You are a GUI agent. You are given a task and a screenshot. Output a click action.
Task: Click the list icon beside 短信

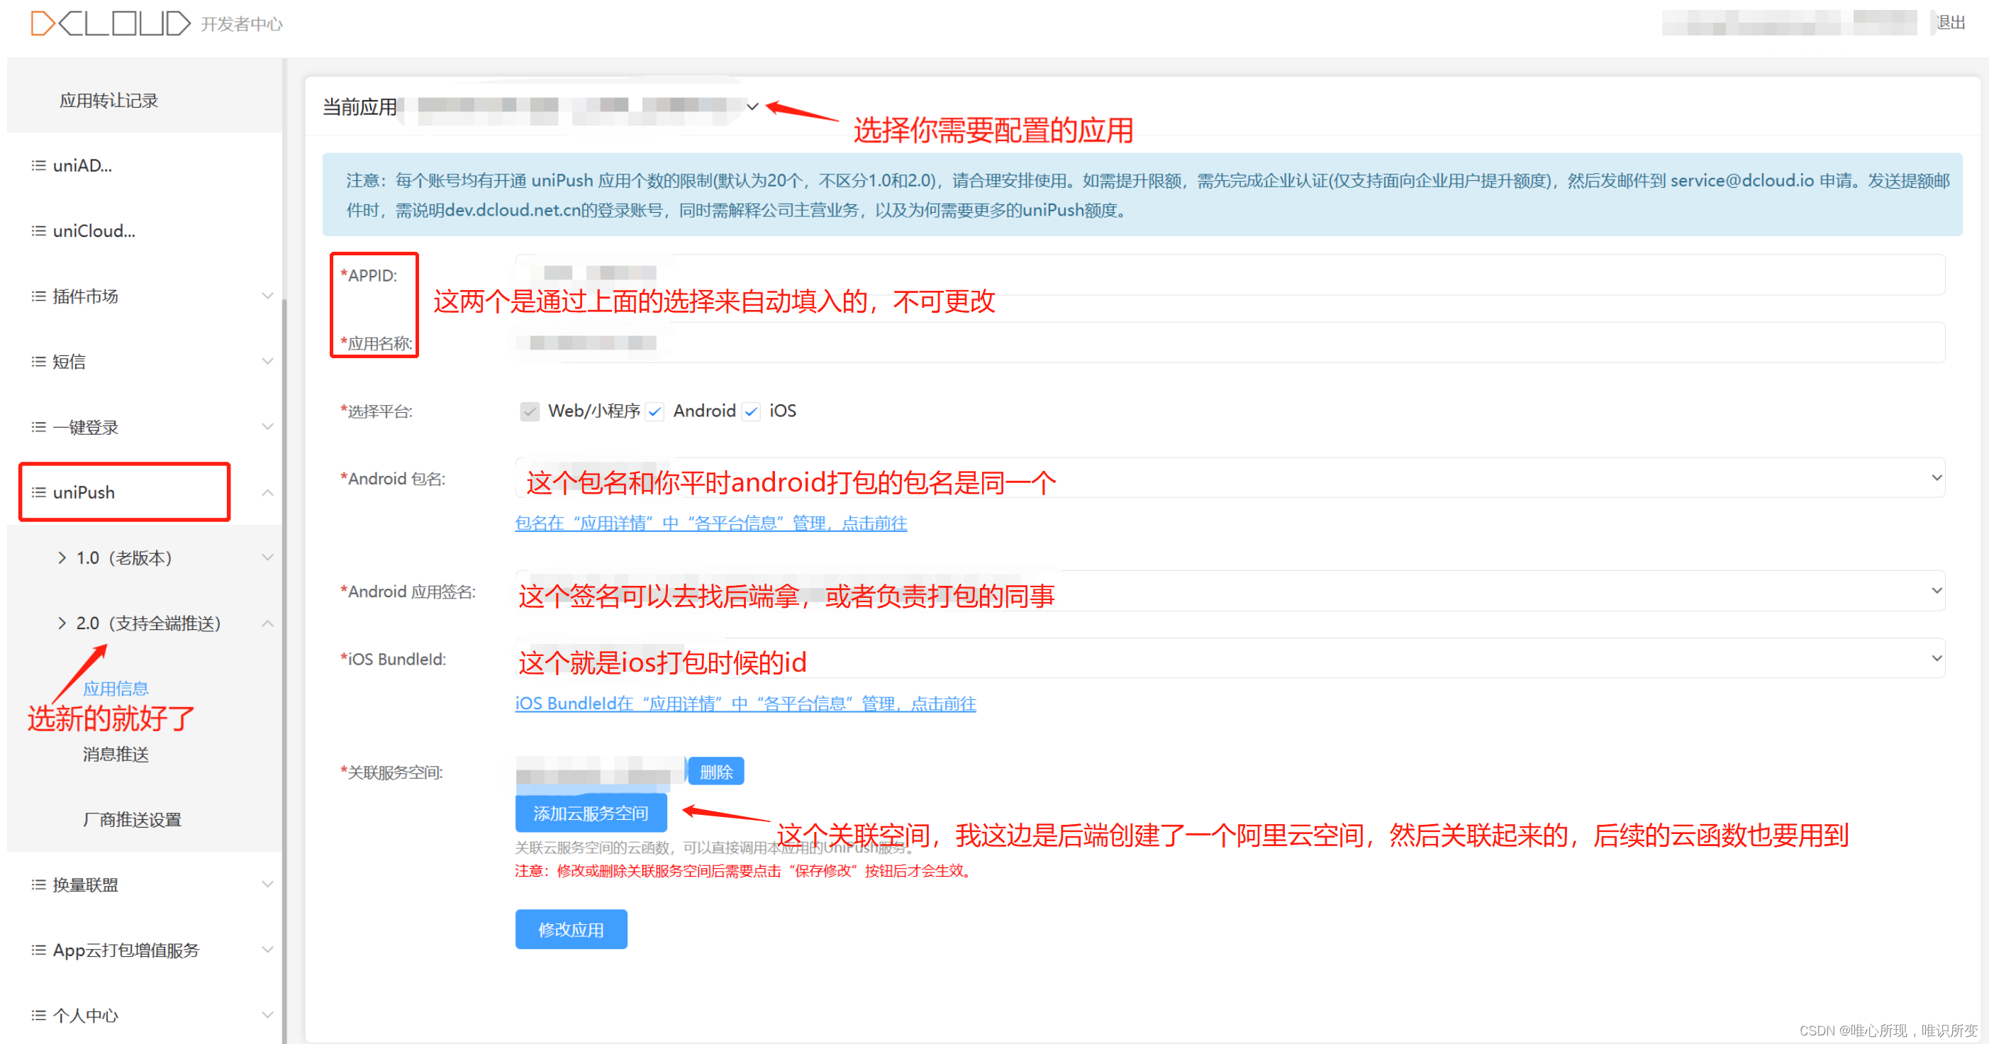pyautogui.click(x=38, y=362)
